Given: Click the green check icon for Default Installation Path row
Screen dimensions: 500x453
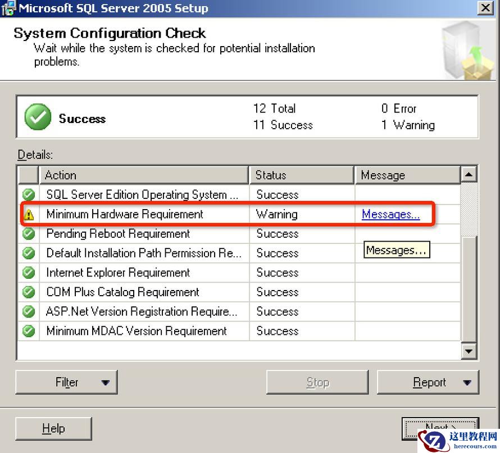Looking at the screenshot, I should [x=29, y=253].
